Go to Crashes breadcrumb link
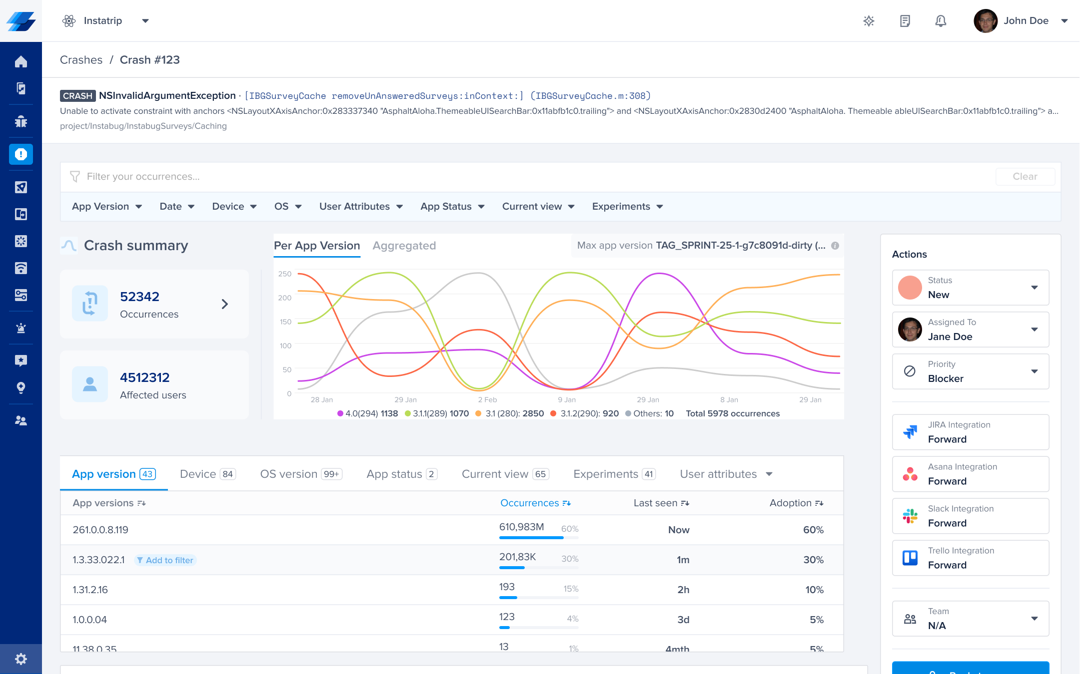This screenshot has width=1080, height=674. pyautogui.click(x=81, y=60)
